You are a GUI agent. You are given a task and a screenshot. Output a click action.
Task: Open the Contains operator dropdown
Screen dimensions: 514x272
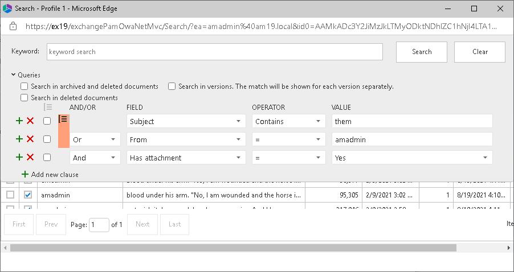point(288,121)
